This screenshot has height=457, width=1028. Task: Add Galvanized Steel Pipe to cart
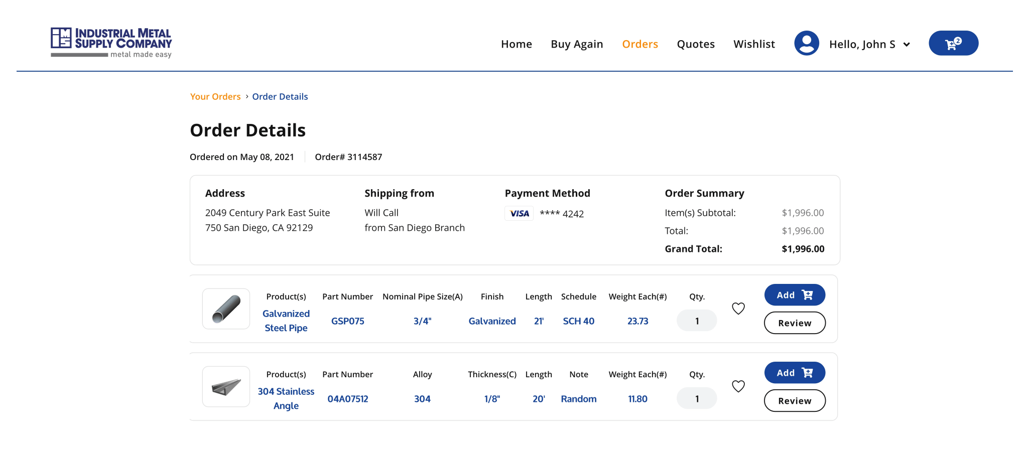[794, 295]
